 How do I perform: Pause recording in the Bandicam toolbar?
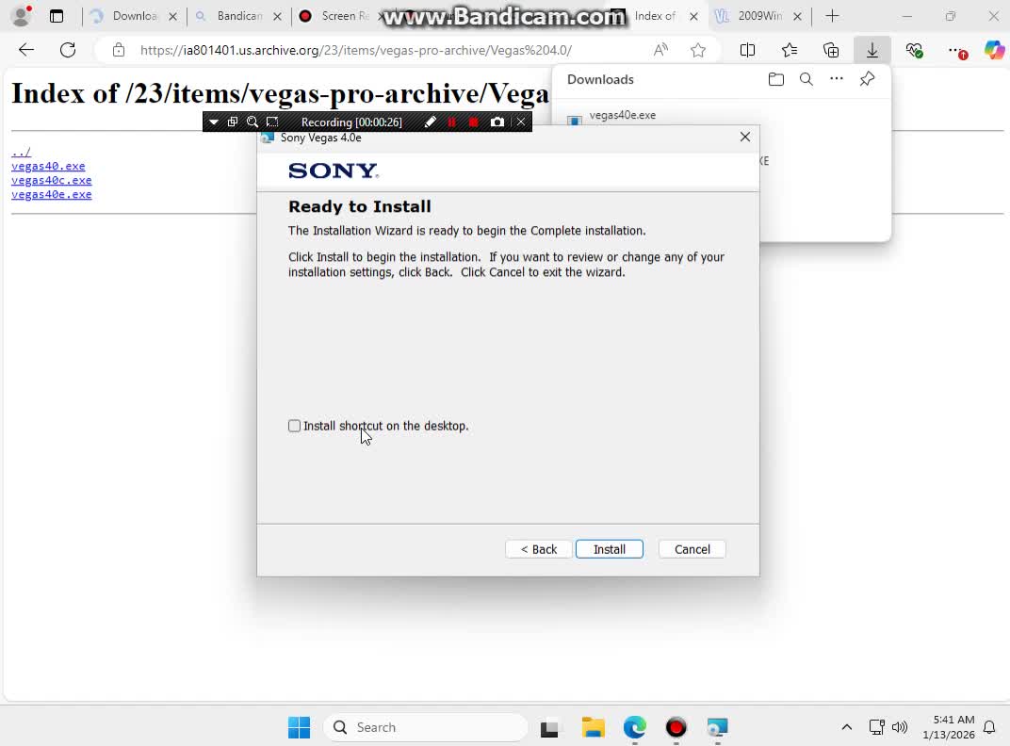click(x=451, y=122)
